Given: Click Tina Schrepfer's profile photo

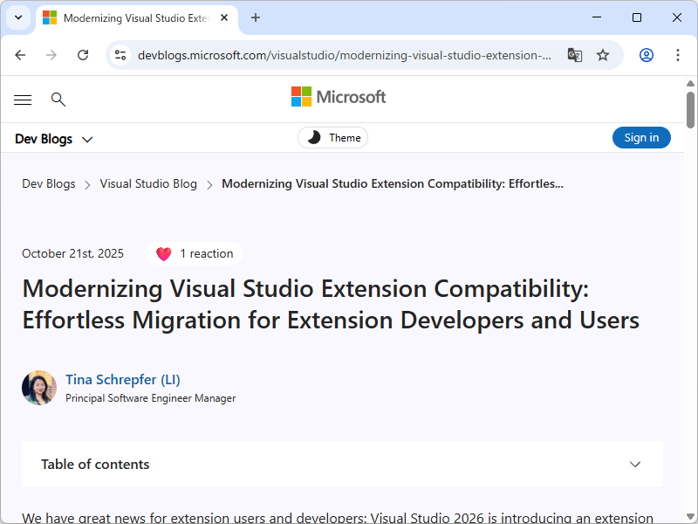Looking at the screenshot, I should [x=38, y=387].
